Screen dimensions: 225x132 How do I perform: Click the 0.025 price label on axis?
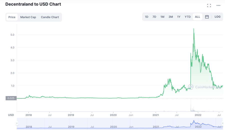(11, 98)
